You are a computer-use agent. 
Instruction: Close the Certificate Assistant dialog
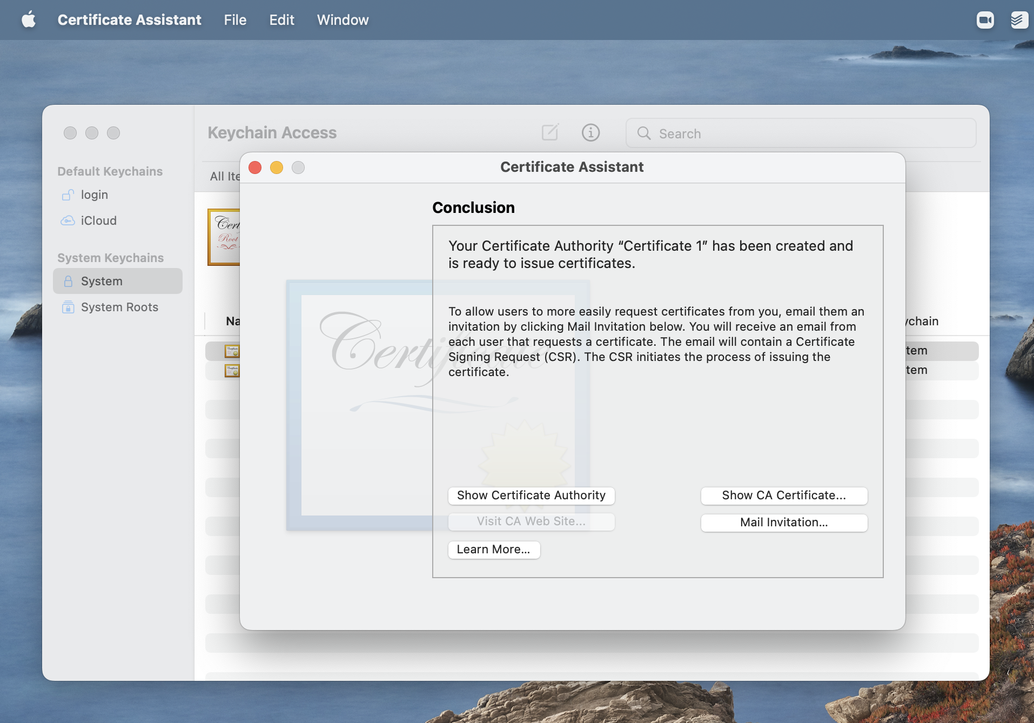[x=255, y=168]
